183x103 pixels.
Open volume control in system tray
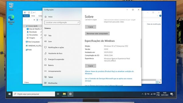point(154,94)
